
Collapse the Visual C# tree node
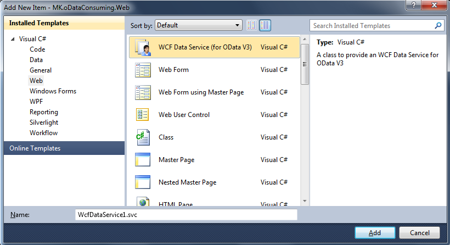click(x=13, y=39)
